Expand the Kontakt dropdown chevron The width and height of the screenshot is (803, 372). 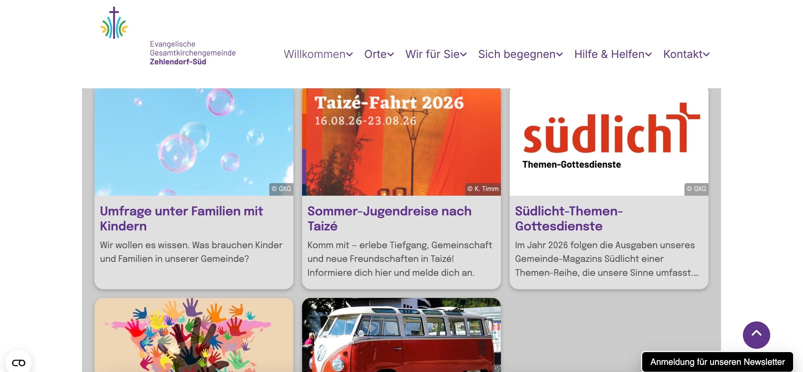click(x=706, y=55)
